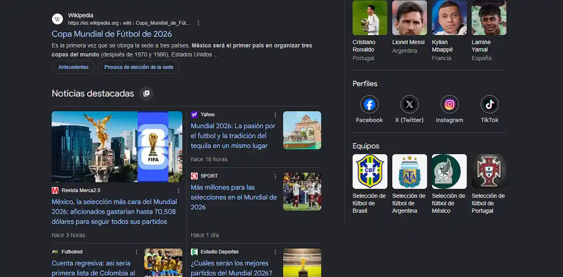Select the Lamine Yamal photo card
Image resolution: width=563 pixels, height=277 pixels.
click(489, 17)
